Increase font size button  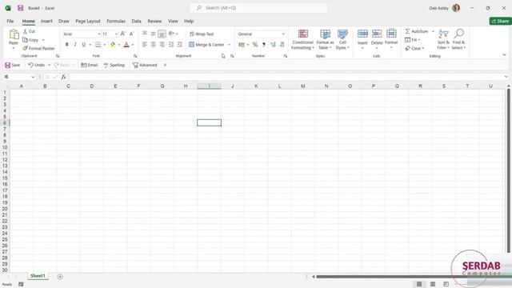tap(122, 34)
